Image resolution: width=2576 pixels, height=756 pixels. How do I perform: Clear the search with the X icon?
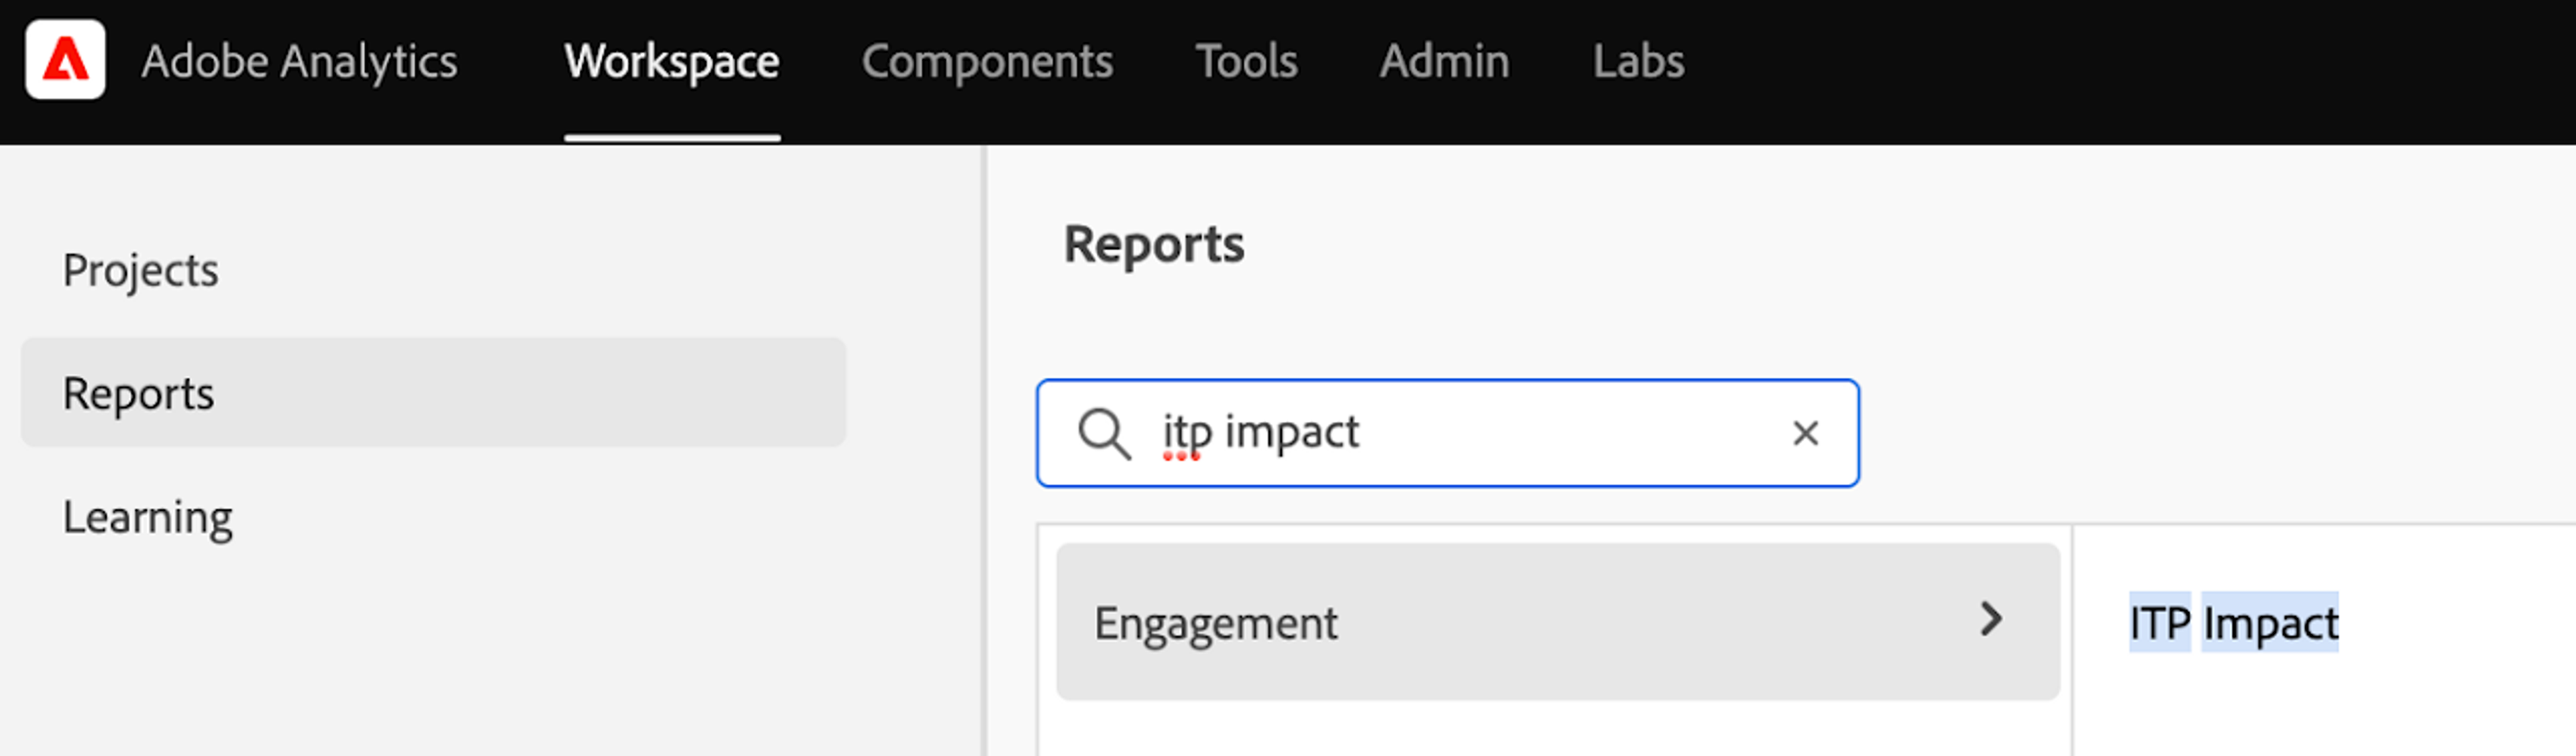click(1805, 434)
